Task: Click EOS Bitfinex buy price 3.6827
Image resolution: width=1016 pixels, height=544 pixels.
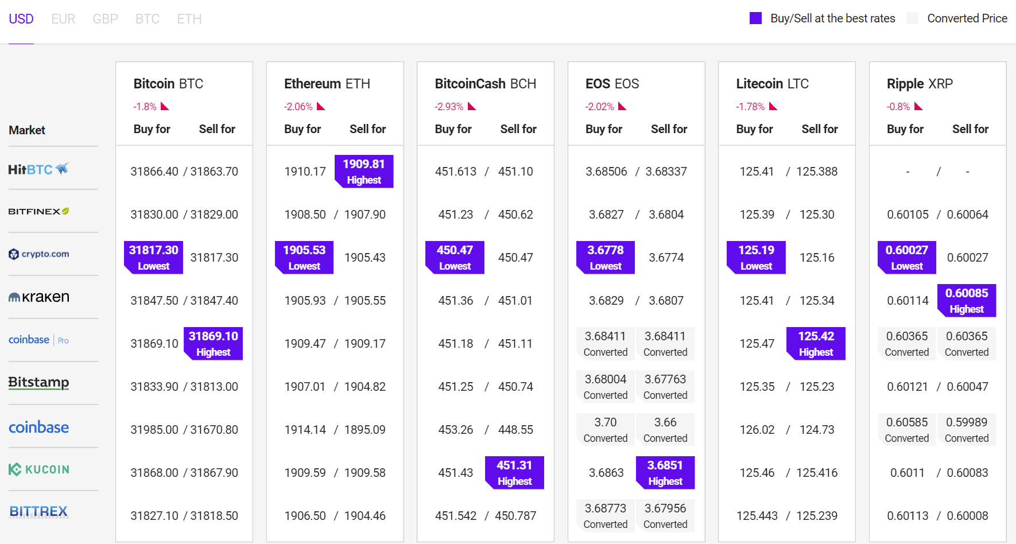Action: [606, 215]
